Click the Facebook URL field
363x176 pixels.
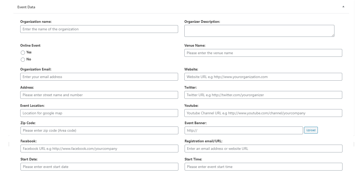pyautogui.click(x=99, y=149)
